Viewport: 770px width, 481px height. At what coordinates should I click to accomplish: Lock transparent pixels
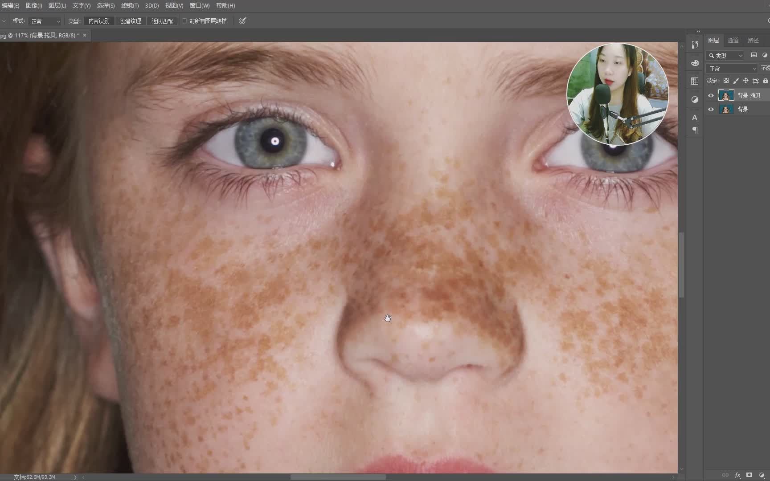pos(726,81)
